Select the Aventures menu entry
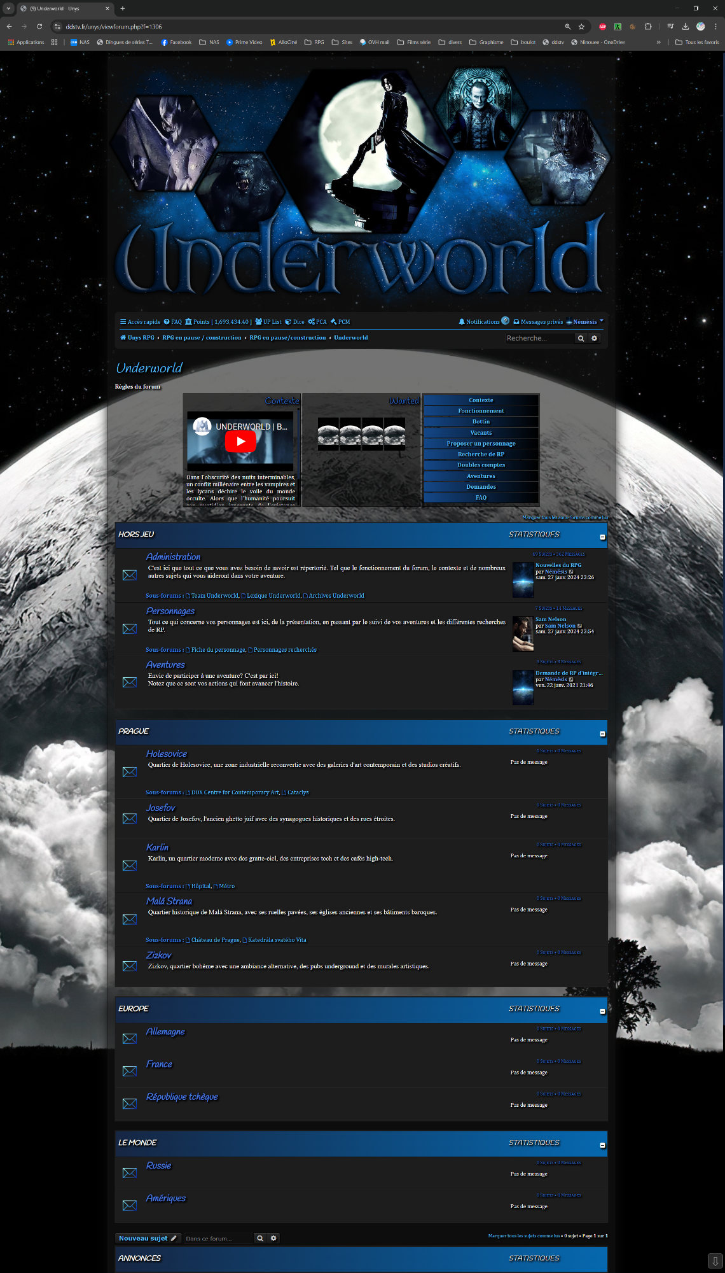The height and width of the screenshot is (1273, 725). [x=481, y=476]
